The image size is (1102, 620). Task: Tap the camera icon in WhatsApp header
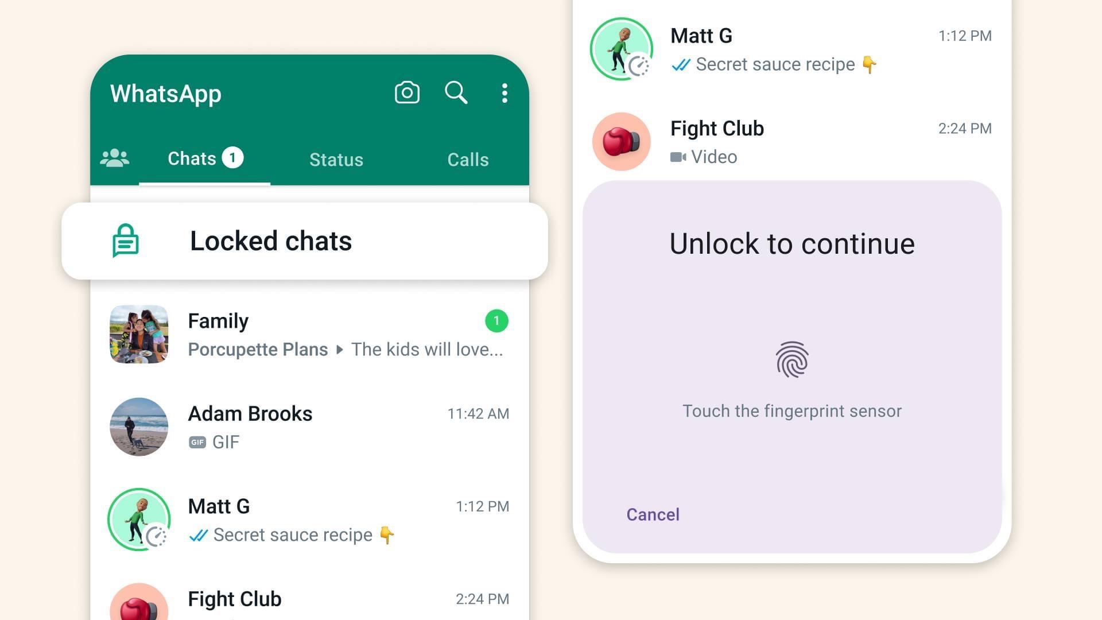point(406,92)
